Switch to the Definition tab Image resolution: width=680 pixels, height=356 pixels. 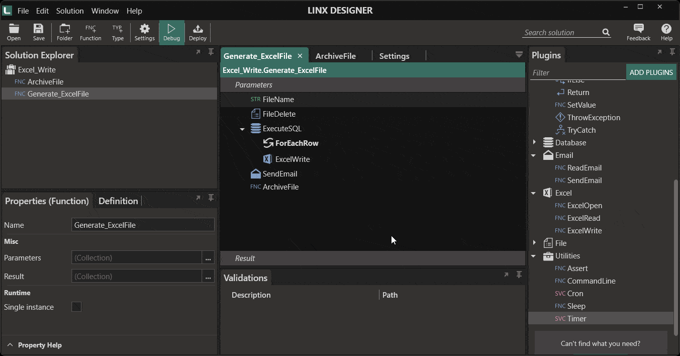tap(118, 201)
